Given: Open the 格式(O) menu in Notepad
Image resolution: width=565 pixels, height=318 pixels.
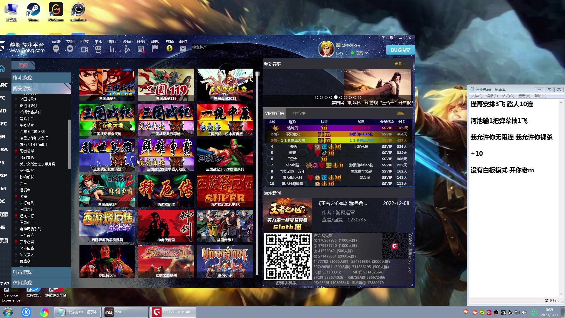Looking at the screenshot, I should click(x=508, y=96).
